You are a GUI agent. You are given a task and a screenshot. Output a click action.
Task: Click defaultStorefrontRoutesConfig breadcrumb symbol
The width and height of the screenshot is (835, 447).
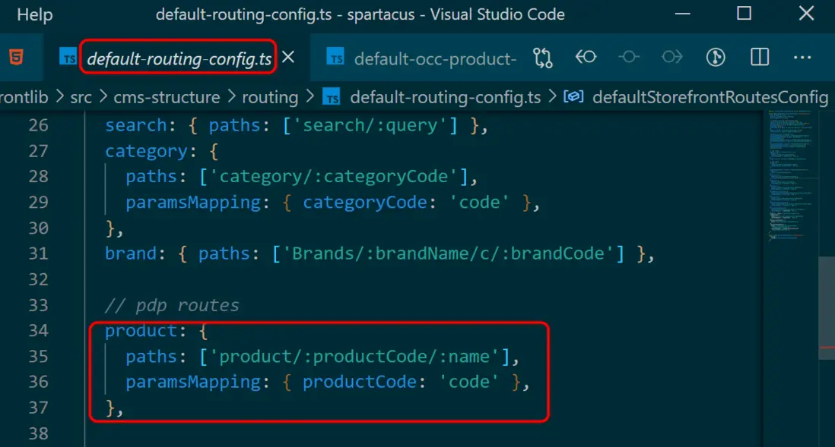click(710, 97)
